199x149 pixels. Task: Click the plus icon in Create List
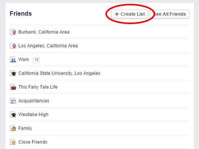117,14
